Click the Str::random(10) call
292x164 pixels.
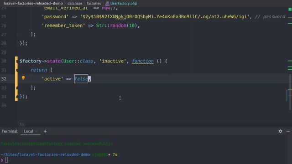tap(117, 26)
